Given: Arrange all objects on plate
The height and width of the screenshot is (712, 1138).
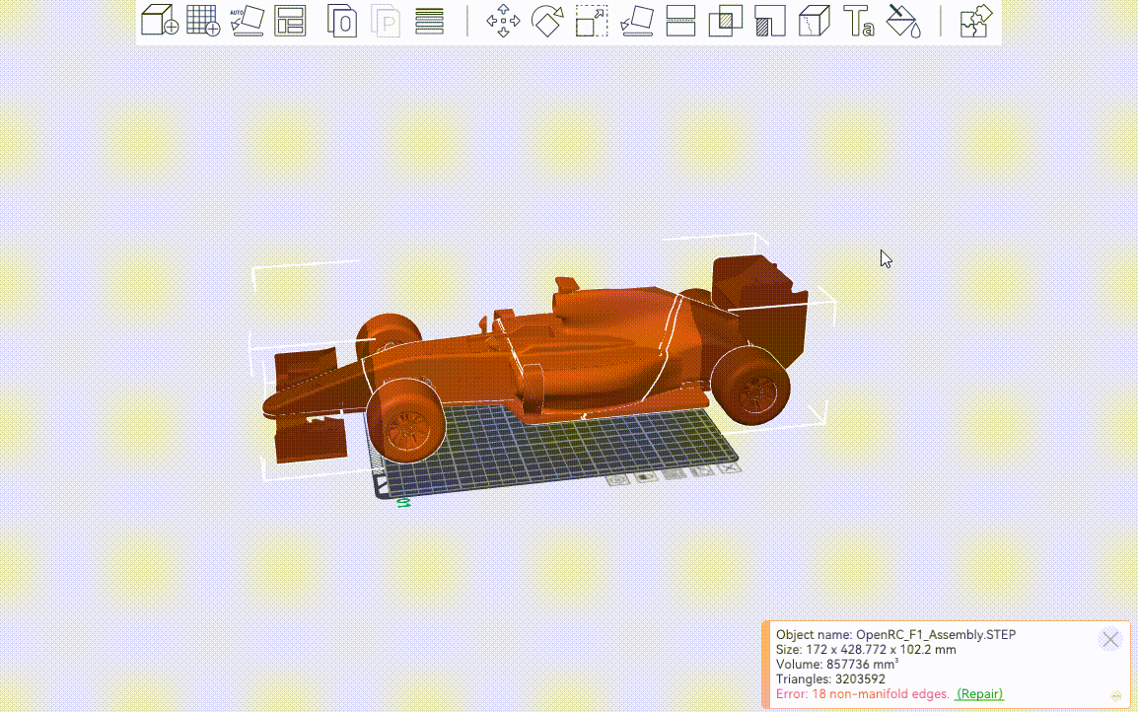Looking at the screenshot, I should point(290,21).
